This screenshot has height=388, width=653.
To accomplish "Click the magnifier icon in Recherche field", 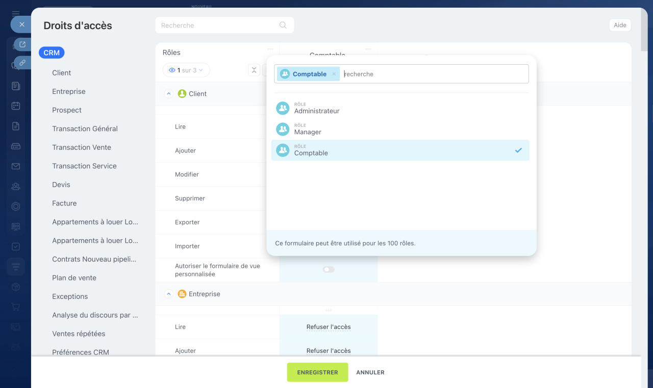I will tap(283, 25).
